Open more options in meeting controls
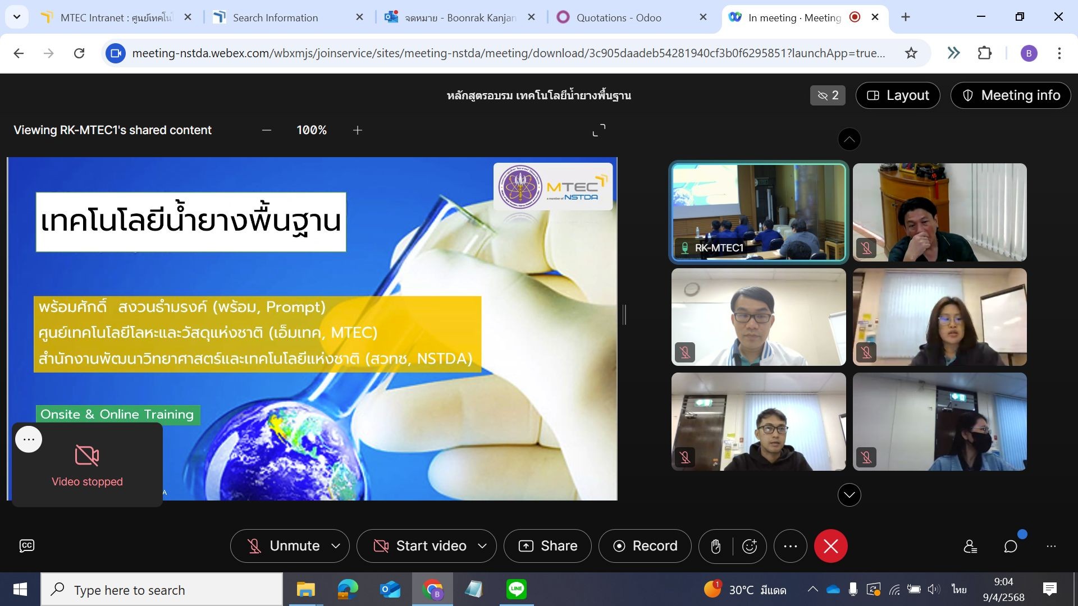Screen dimensions: 1078x606 click(x=791, y=546)
